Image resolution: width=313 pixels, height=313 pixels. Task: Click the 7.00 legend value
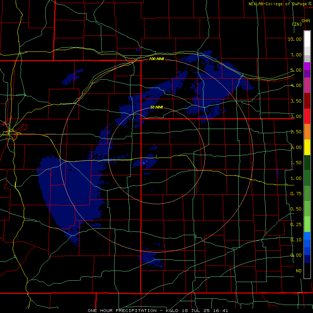[296, 55]
